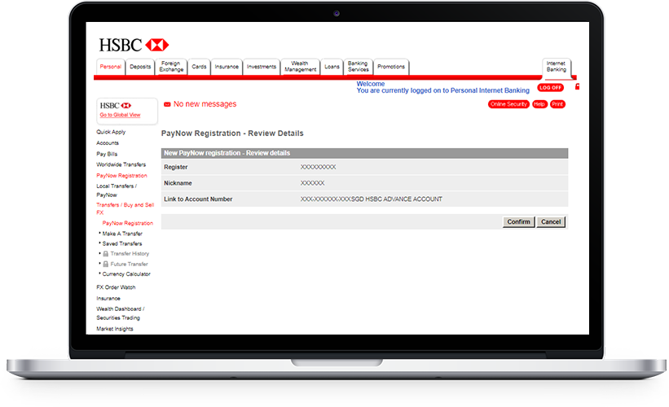Click the Help button

[x=539, y=104]
